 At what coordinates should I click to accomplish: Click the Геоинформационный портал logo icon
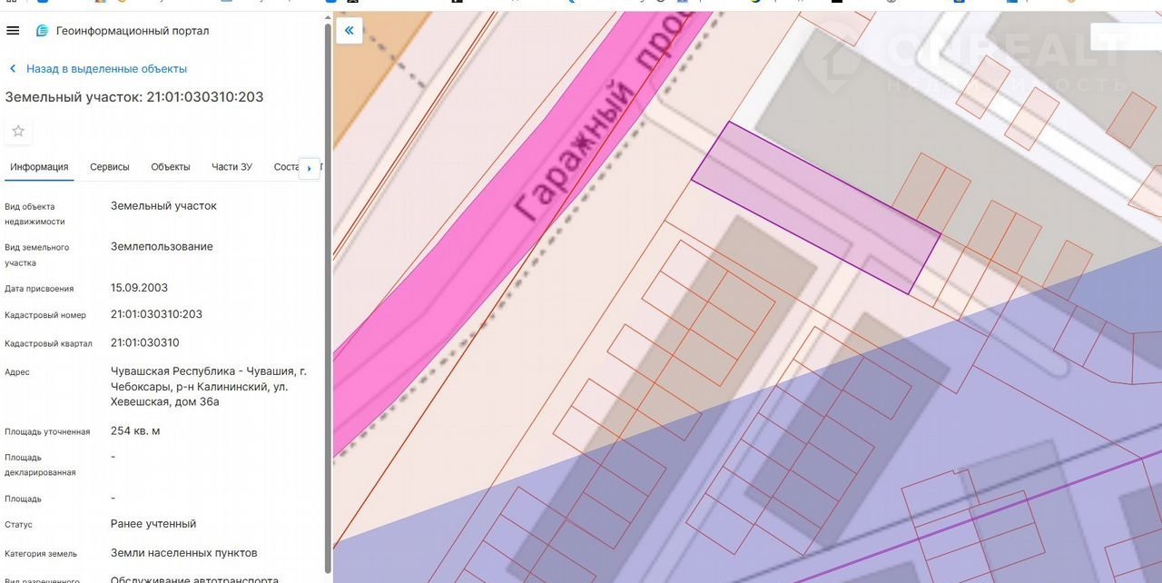[x=42, y=31]
